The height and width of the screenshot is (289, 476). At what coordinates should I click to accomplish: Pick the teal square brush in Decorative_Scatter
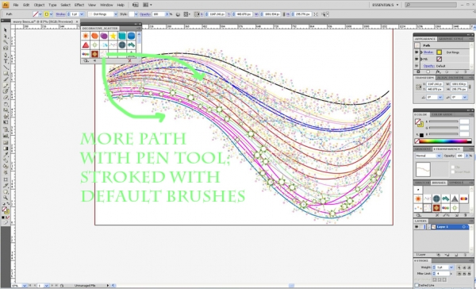[122, 36]
